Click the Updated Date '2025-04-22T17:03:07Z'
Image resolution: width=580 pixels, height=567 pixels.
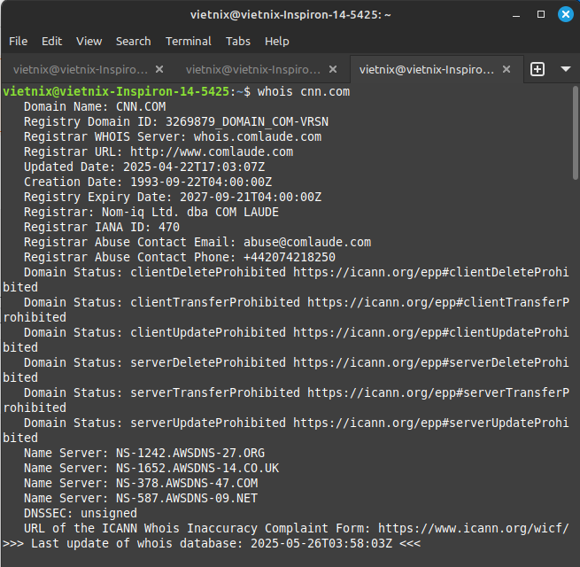[194, 167]
